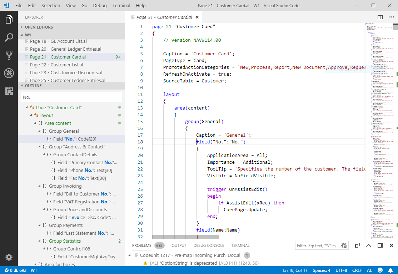Open the Selection menu
This screenshot has width=398, height=274.
[51, 5]
